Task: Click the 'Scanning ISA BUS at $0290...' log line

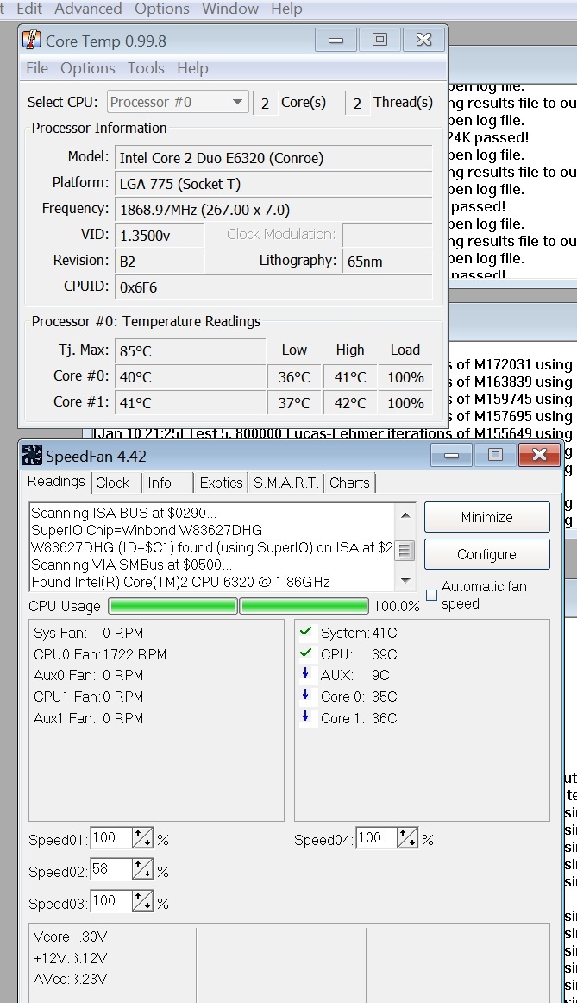Action: tap(124, 513)
